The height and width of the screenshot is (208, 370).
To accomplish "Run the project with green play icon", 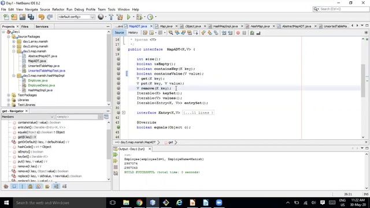I will 128,17.
